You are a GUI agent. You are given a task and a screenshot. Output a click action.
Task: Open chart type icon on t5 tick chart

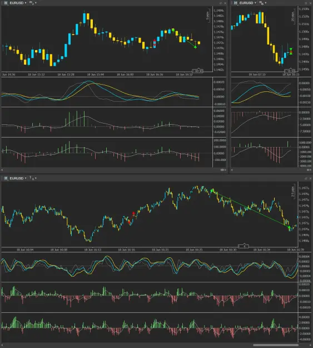point(6,178)
